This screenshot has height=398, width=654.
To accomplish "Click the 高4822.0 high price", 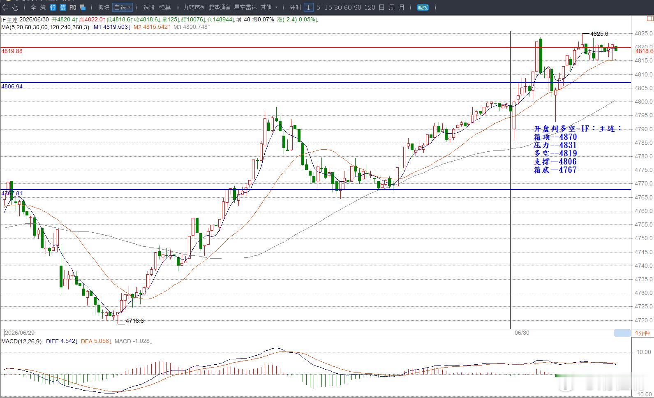I will tap(92, 20).
